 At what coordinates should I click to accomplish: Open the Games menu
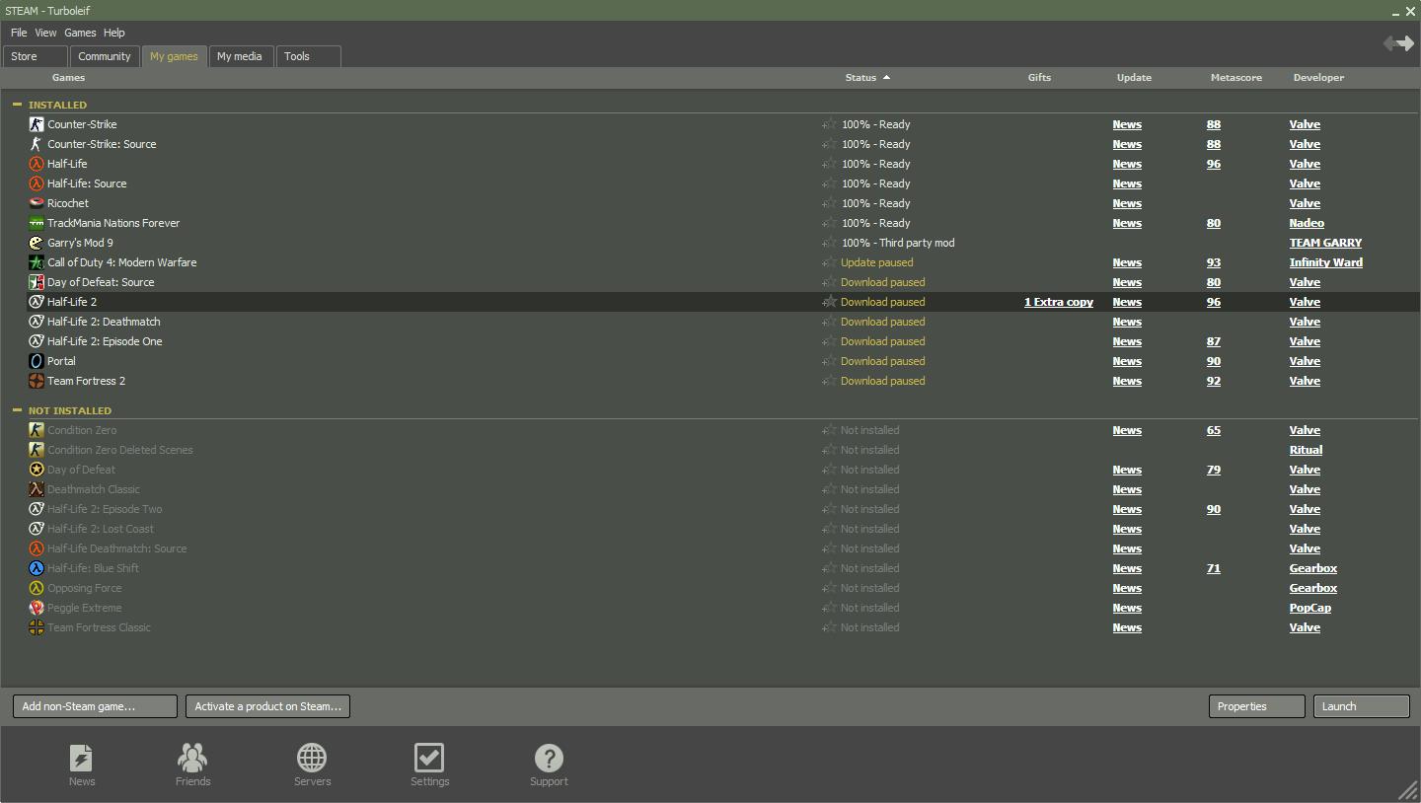pos(80,33)
